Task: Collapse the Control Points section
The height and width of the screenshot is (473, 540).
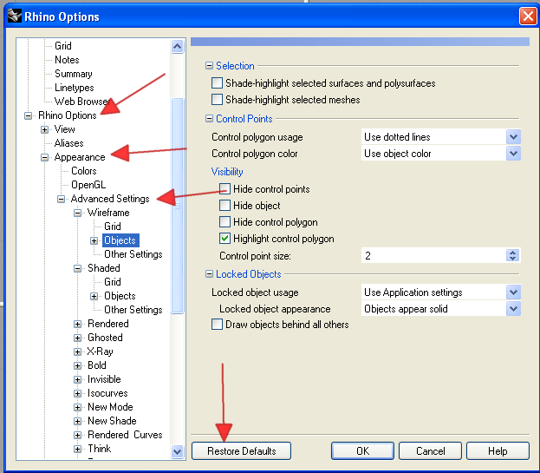Action: click(209, 119)
